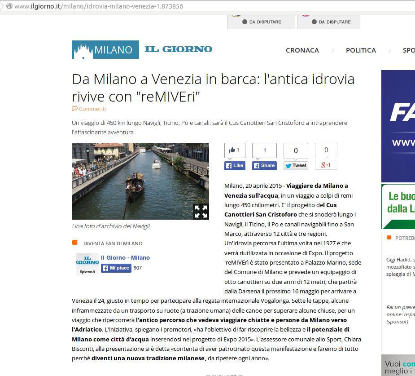This screenshot has width=415, height=376.
Task: Open the 'Fai un preve' sponsor link
Action: pos(401,314)
